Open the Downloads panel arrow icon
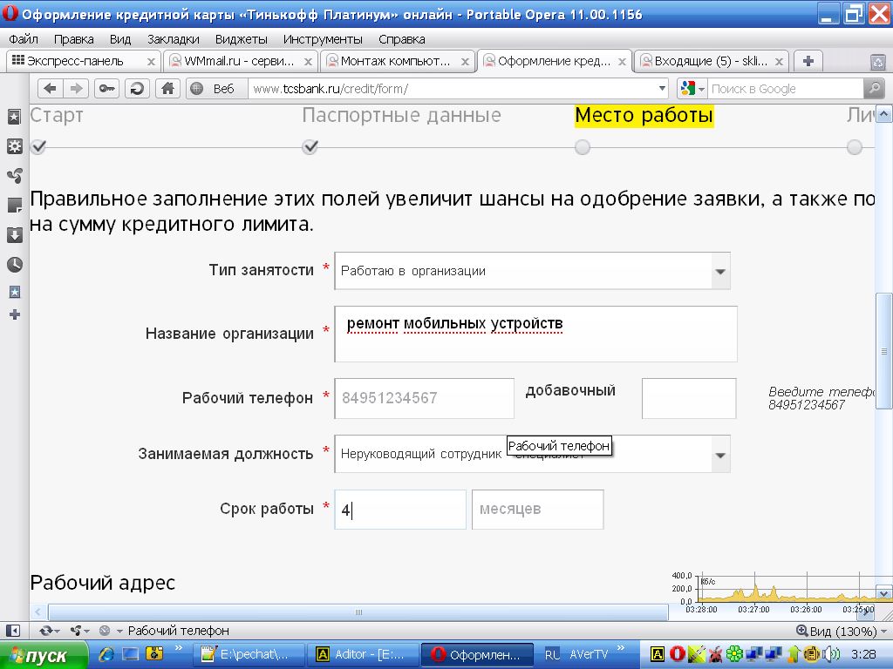Screen dimensions: 893x669 point(14,235)
